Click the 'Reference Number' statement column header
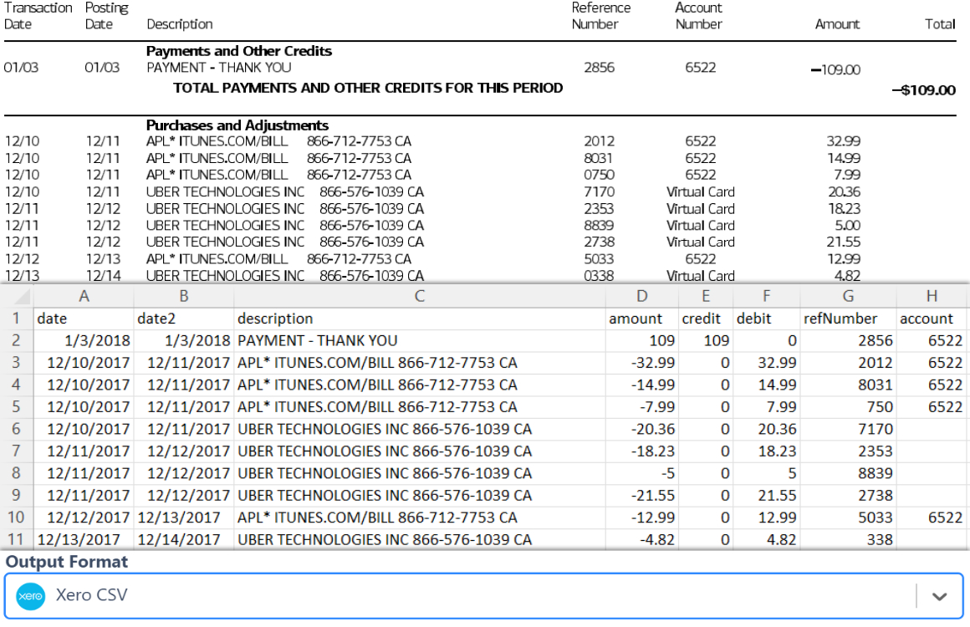The width and height of the screenshot is (970, 627). coord(600,16)
